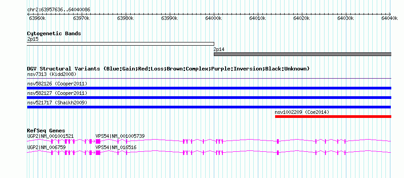Screen dimensions: 404x178
Task: Click the 63990k ruler tick label
Action: [x=169, y=18]
